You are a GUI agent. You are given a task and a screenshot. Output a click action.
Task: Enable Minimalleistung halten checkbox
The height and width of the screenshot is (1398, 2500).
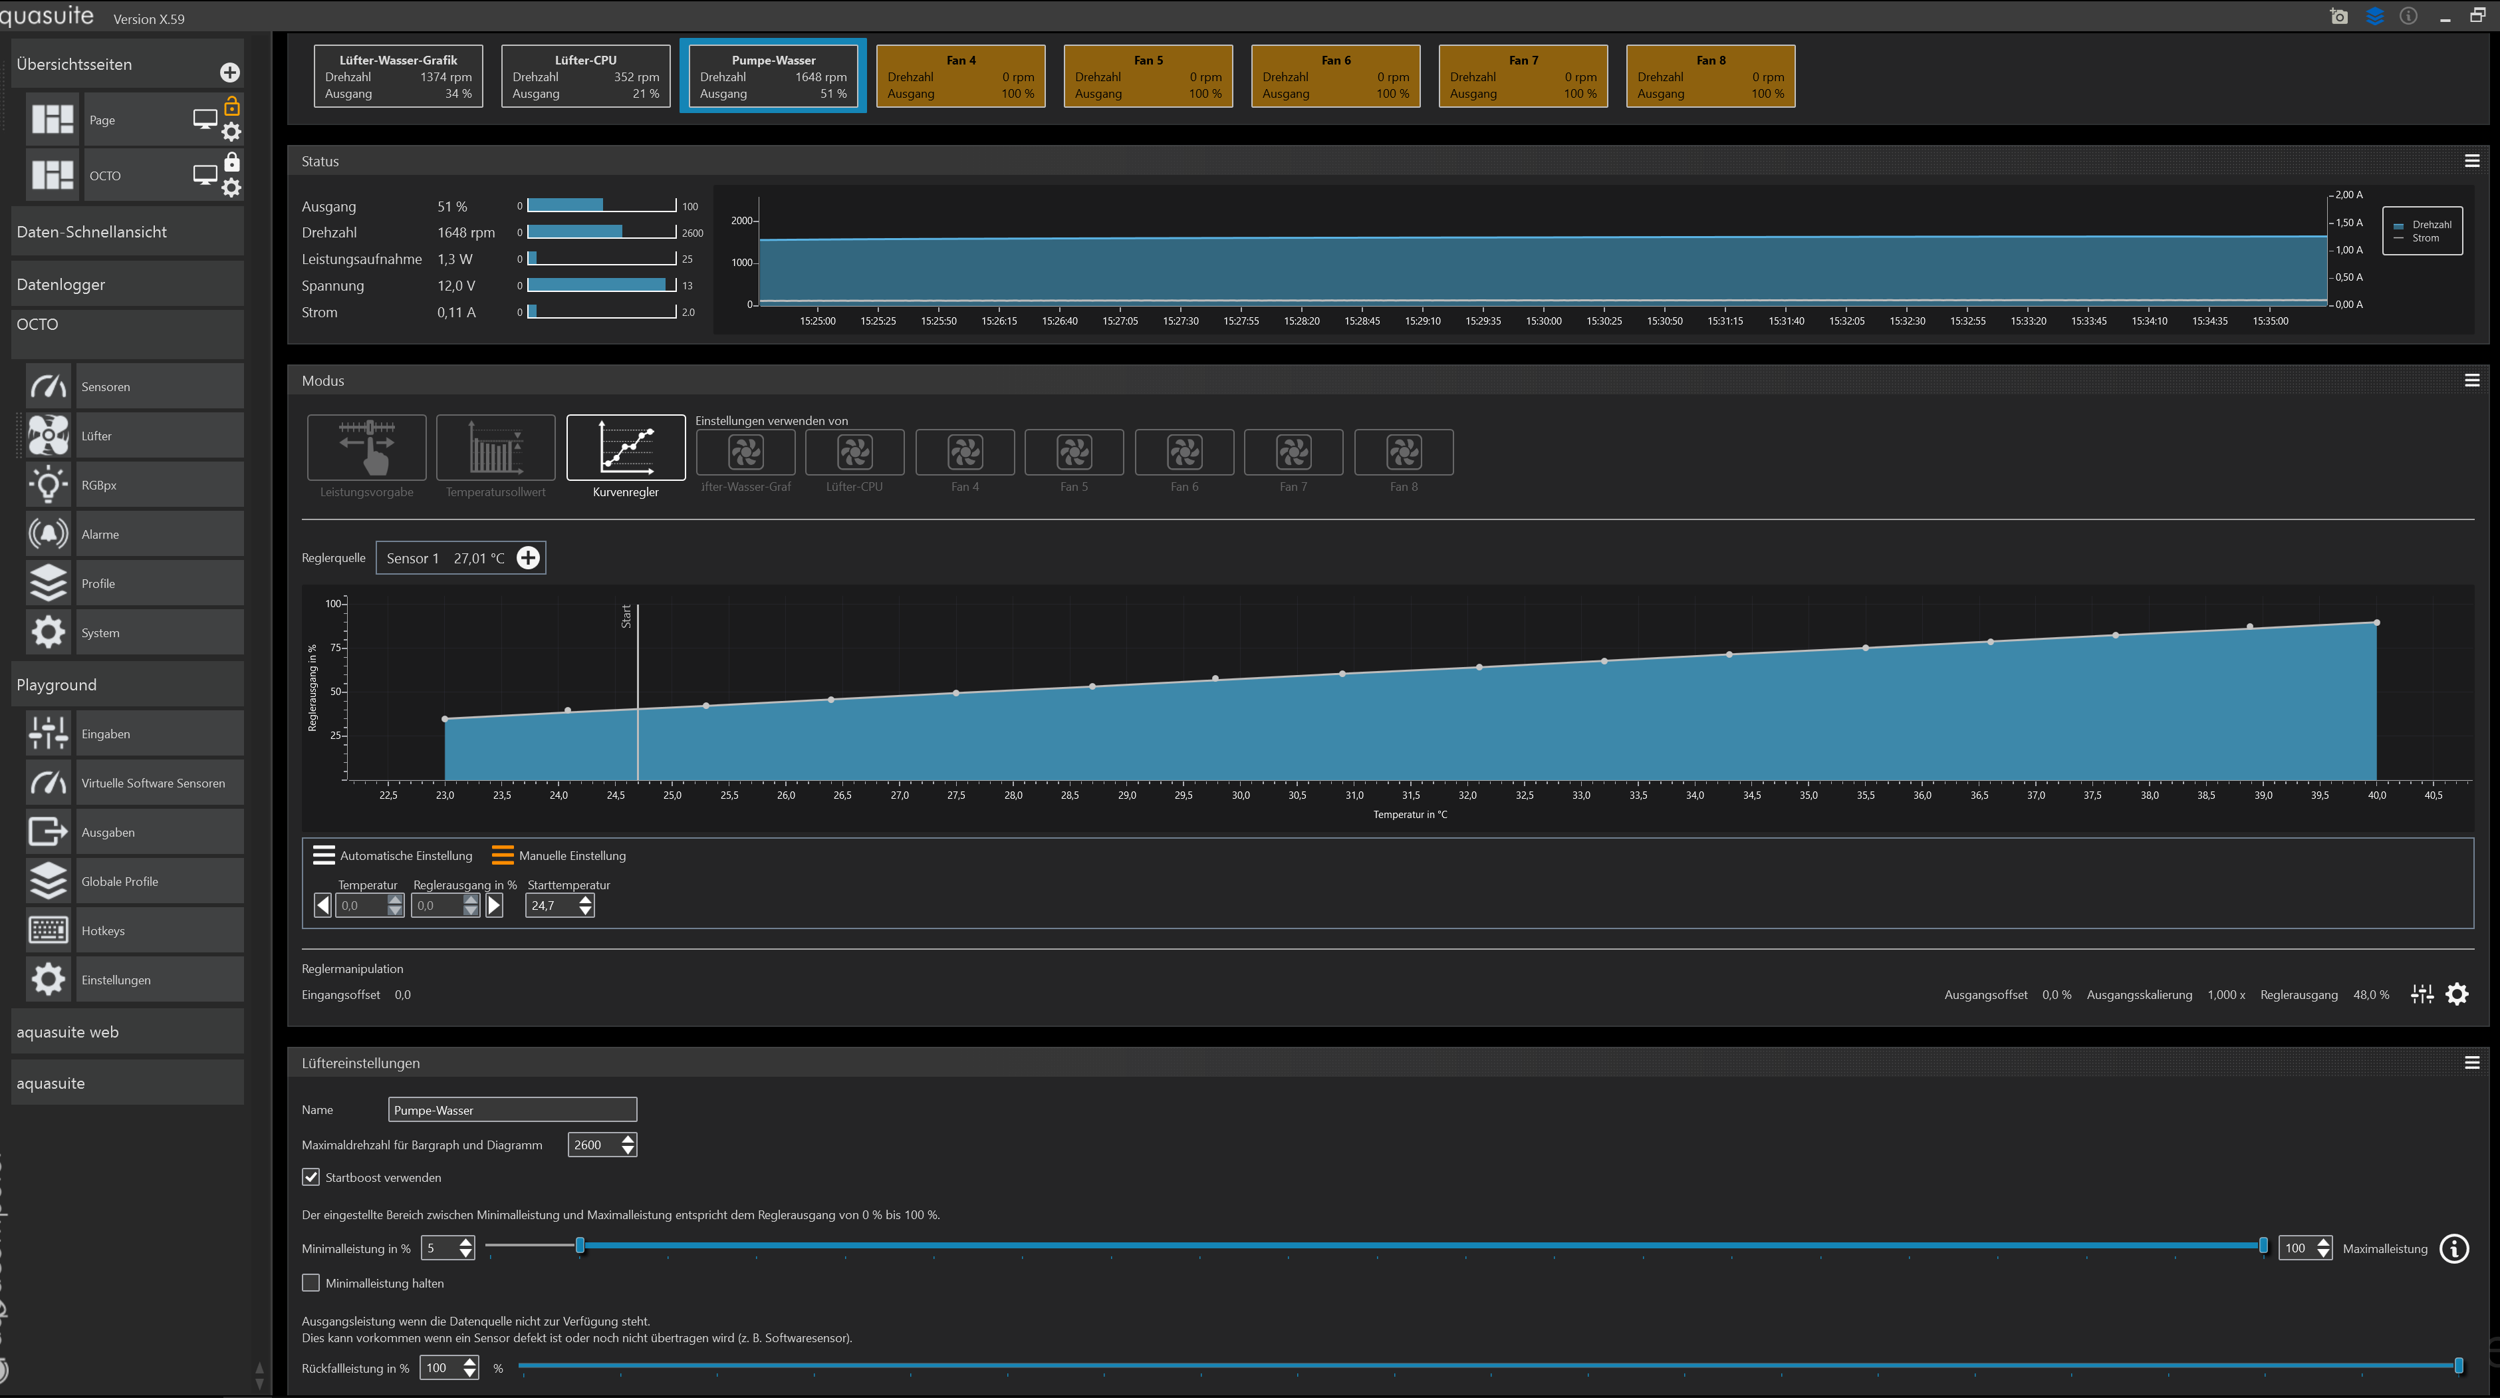point(311,1284)
